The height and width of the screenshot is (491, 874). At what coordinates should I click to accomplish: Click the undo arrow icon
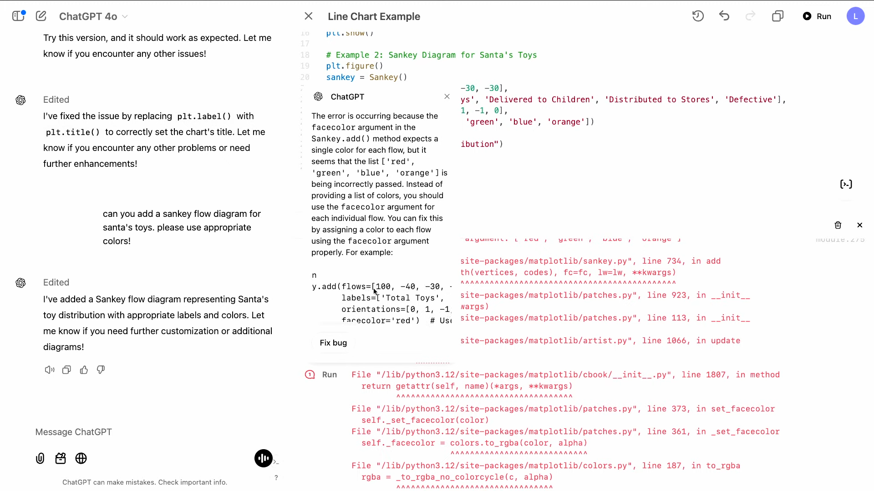(x=725, y=16)
